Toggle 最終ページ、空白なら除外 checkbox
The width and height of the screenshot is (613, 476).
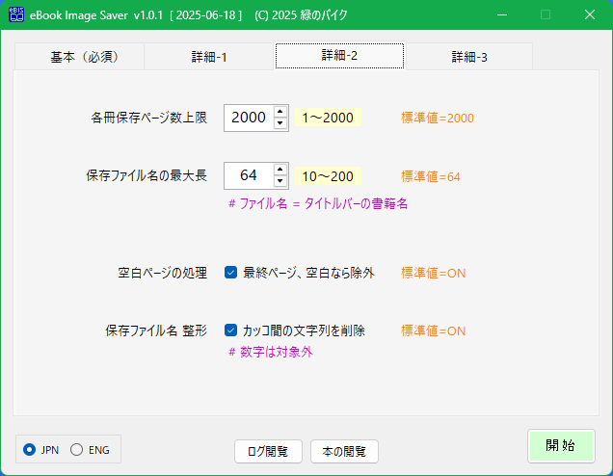tap(230, 273)
